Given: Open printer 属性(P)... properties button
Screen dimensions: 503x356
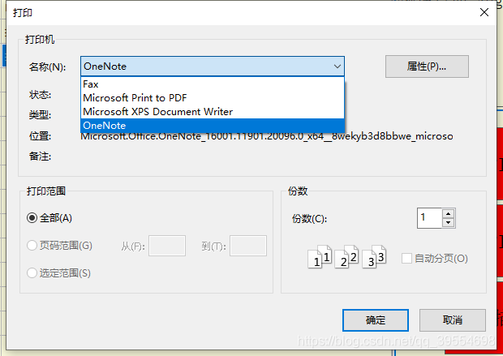Looking at the screenshot, I should point(427,66).
